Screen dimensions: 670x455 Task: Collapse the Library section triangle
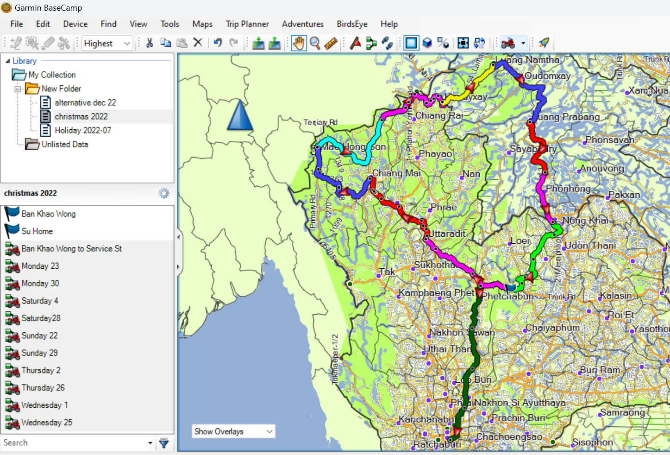[x=7, y=61]
